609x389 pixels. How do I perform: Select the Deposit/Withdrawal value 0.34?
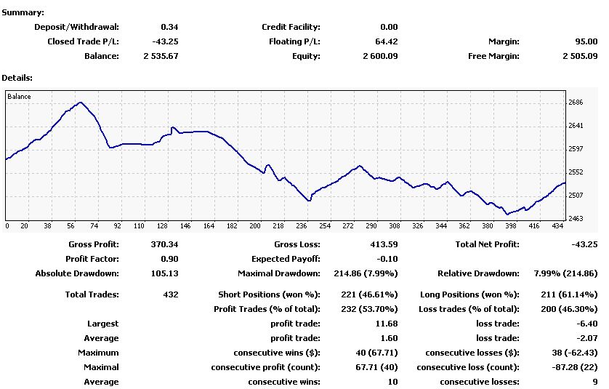point(169,27)
